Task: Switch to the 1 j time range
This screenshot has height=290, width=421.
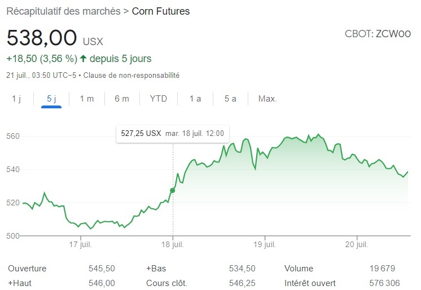Action: tap(16, 99)
